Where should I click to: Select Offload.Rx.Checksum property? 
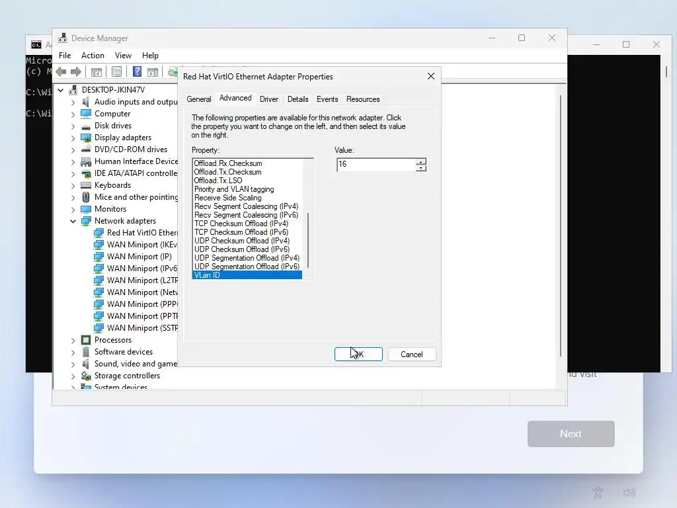[228, 163]
